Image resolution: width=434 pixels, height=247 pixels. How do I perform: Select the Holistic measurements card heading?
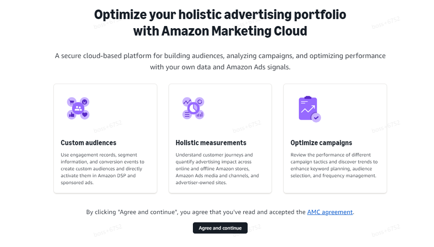211,143
